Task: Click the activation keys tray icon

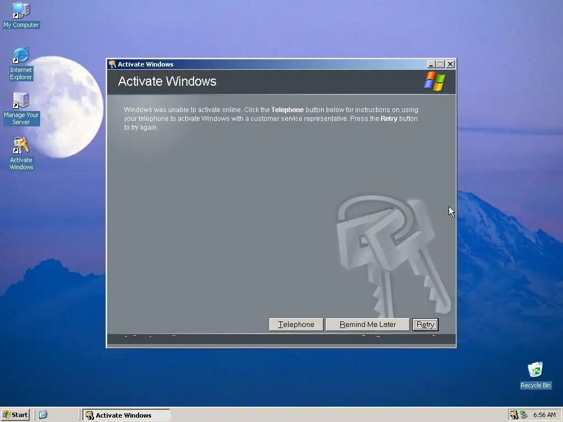Action: tap(514, 415)
